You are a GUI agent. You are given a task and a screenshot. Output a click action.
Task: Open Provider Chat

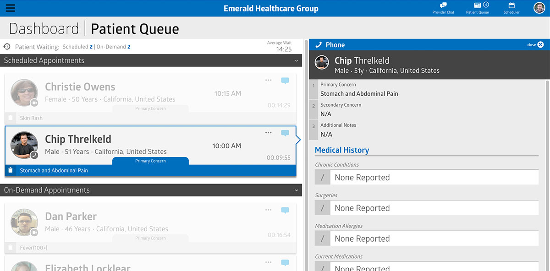click(443, 8)
